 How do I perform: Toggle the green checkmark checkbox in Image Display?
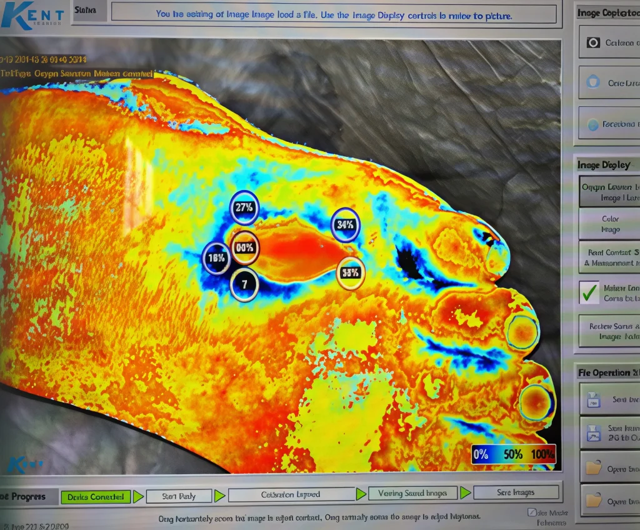(589, 292)
